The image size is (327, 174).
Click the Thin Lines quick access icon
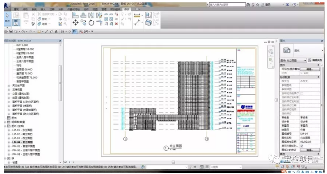click(75, 32)
